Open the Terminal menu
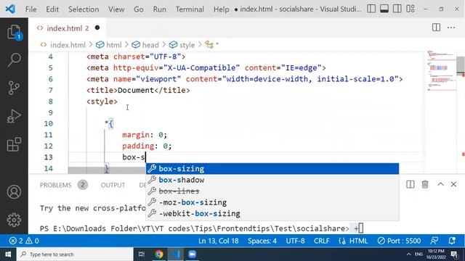Viewport: 465px width, 261px height. 190,9
